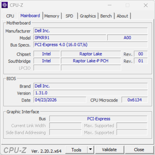The width and height of the screenshot is (155, 155).
Task: Click the Model value 0PKR91
Action: [70, 38]
